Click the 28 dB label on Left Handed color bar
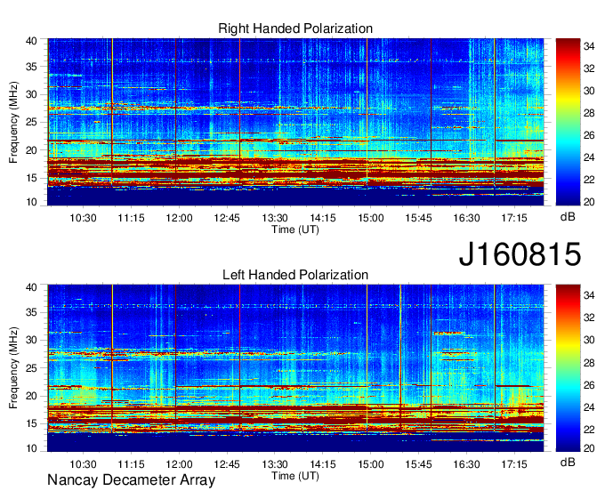605x491 pixels. point(589,363)
